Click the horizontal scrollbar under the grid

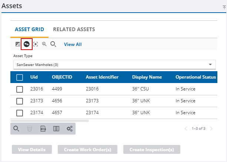click(x=50, y=120)
